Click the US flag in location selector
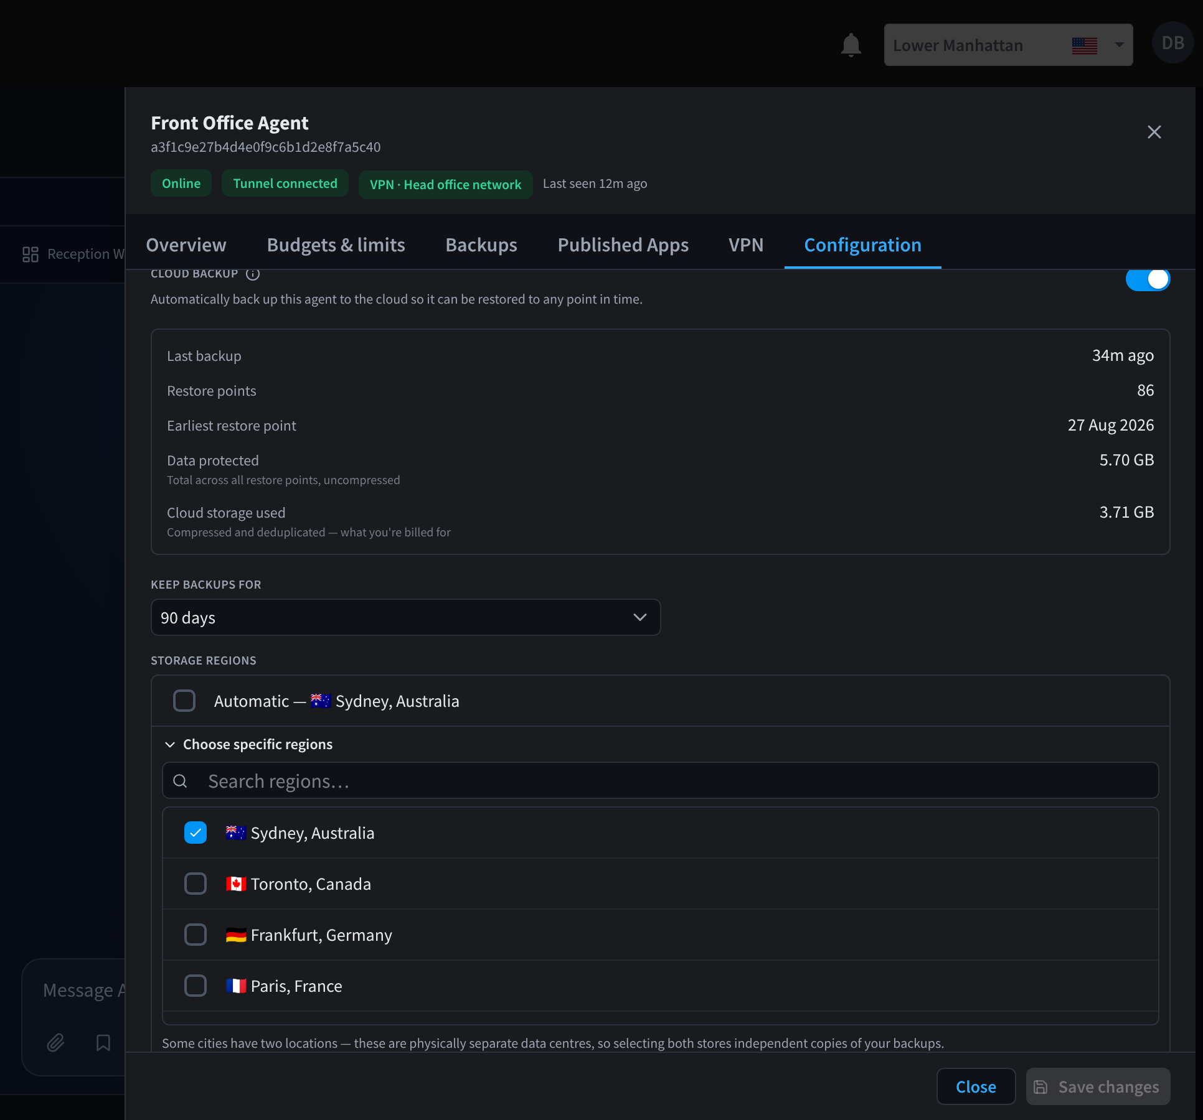Viewport: 1203px width, 1120px height. pyautogui.click(x=1084, y=45)
